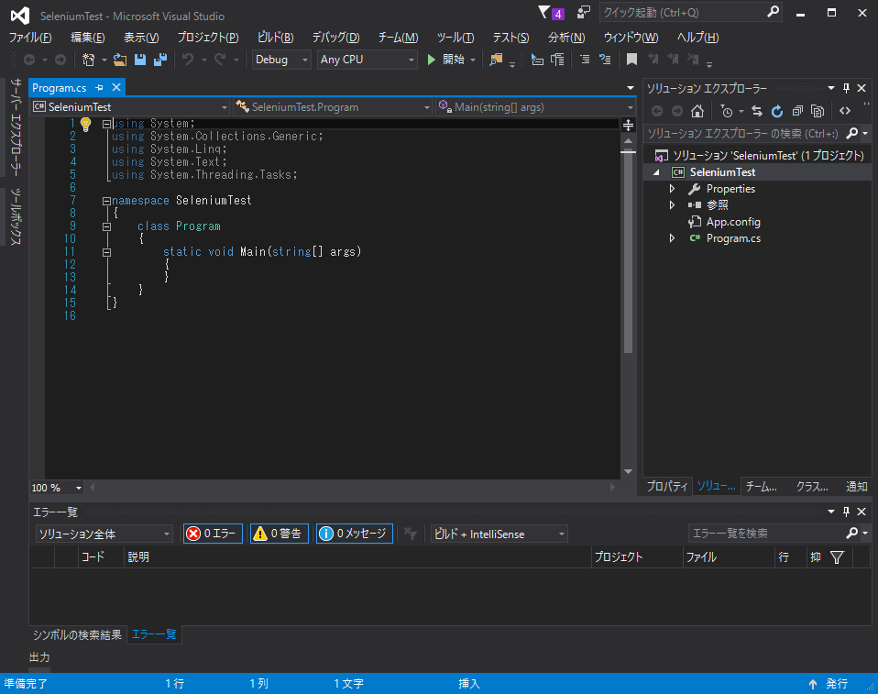Open the Main(string[] args) member dropdown
878x694 pixels.
pyautogui.click(x=535, y=107)
